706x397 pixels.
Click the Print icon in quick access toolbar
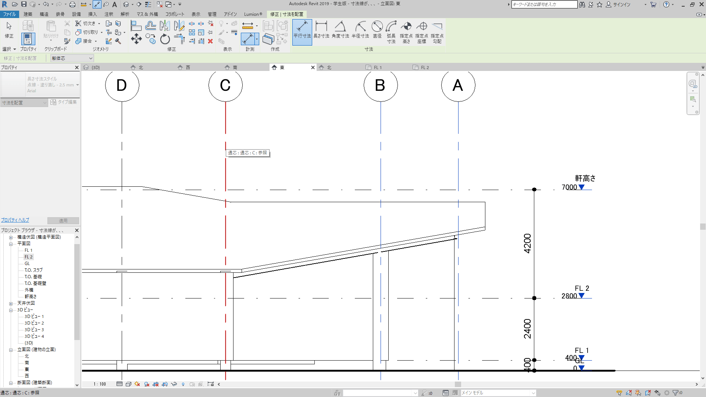click(x=72, y=4)
